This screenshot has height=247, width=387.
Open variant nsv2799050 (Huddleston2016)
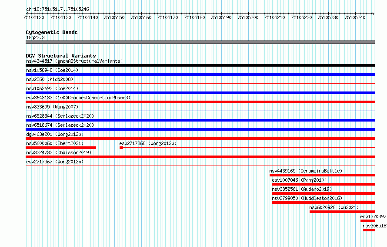(307, 198)
